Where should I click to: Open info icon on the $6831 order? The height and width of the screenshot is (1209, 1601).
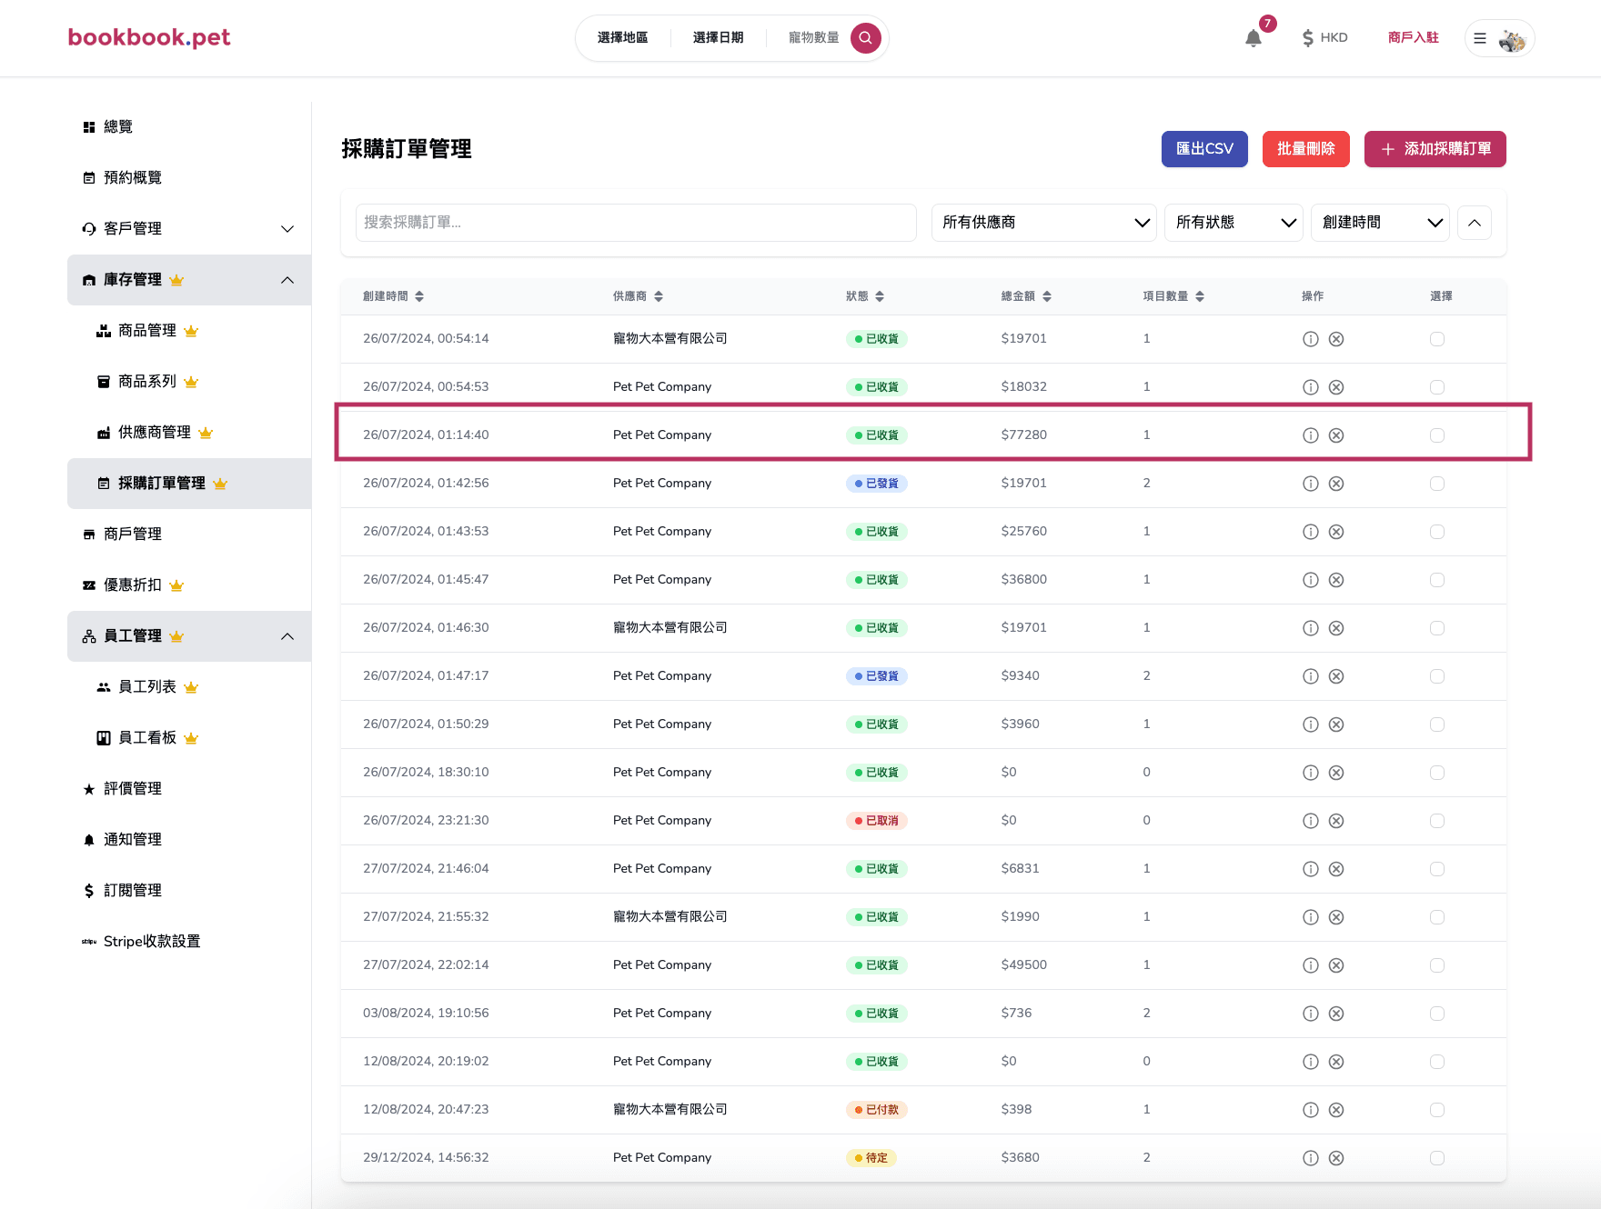[x=1311, y=869]
